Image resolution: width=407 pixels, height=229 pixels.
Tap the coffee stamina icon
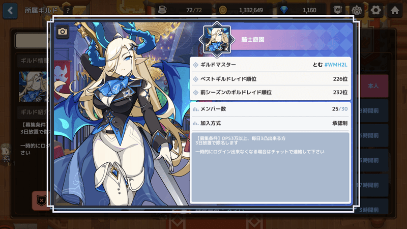pos(162,10)
